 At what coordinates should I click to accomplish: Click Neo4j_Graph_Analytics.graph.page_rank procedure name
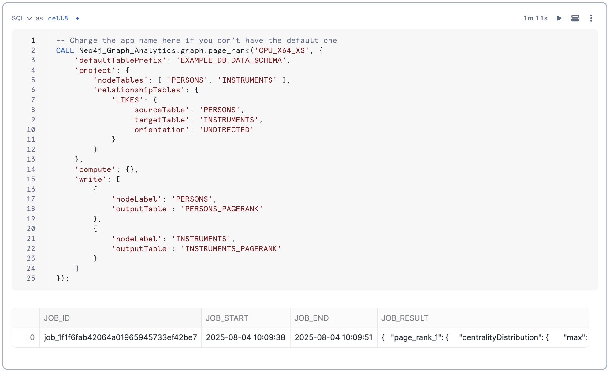click(x=164, y=50)
